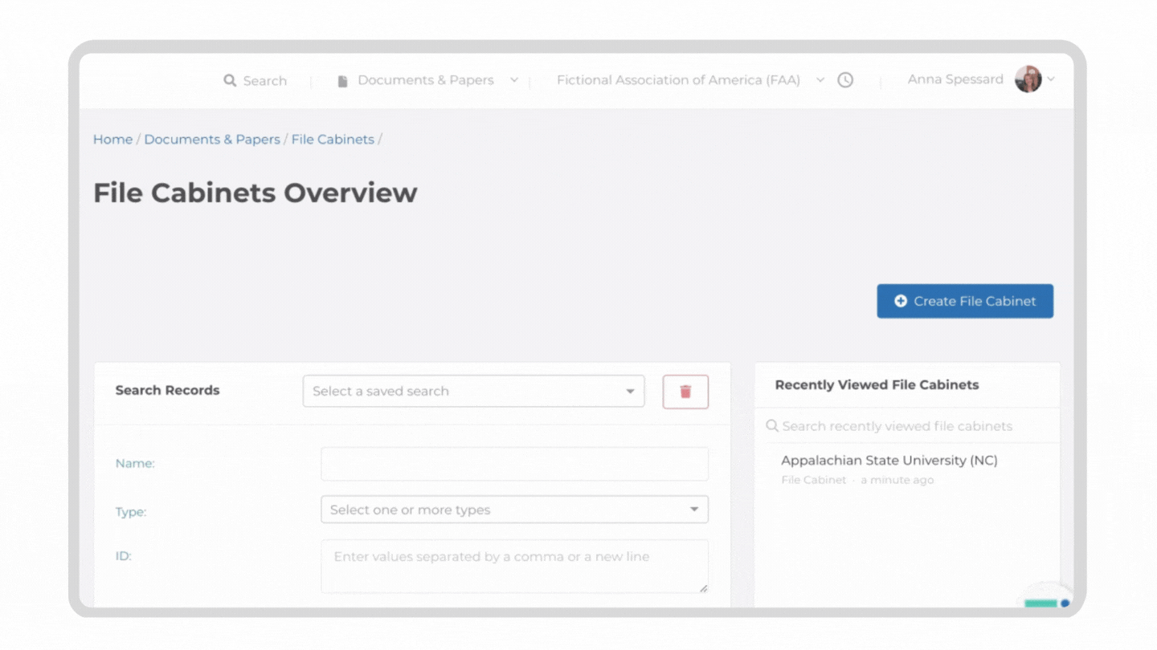The width and height of the screenshot is (1157, 650).
Task: Open File Cabinets breadcrumb link
Action: pos(333,140)
